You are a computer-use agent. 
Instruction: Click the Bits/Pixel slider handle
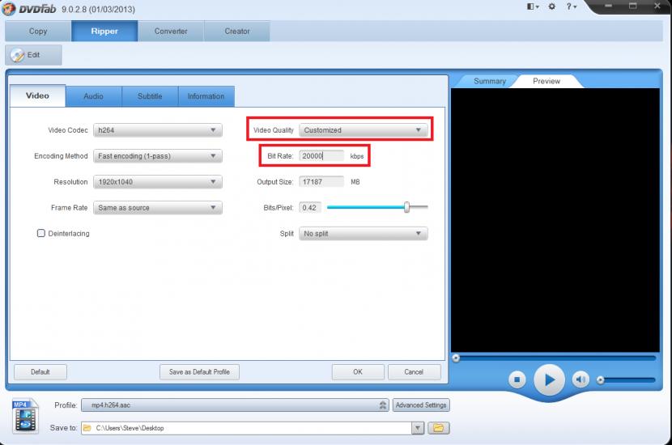point(406,207)
